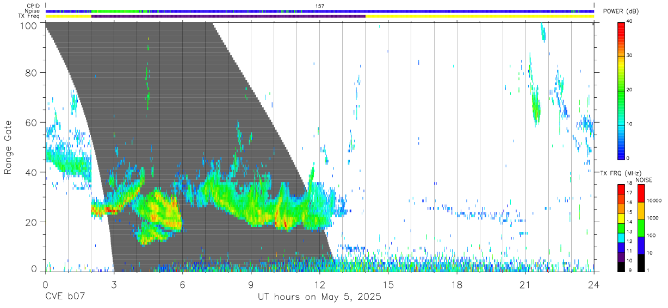Click the 30 label on the POWER scale
Image resolution: width=668 pixels, height=308 pixels.
coord(630,56)
